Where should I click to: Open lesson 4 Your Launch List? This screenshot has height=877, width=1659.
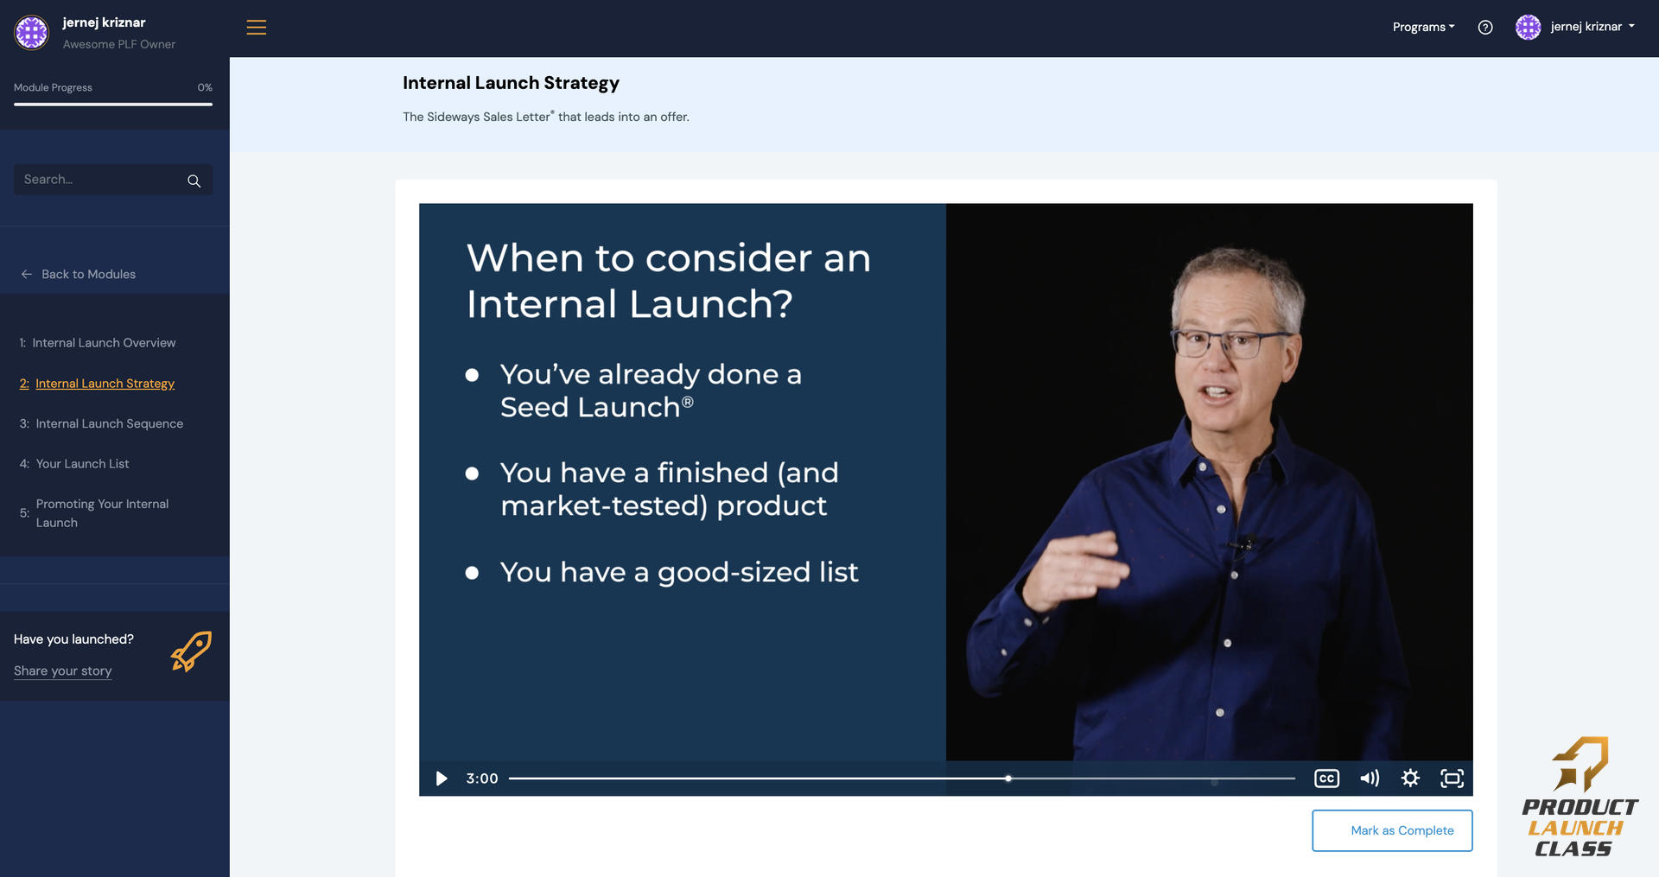tap(83, 463)
